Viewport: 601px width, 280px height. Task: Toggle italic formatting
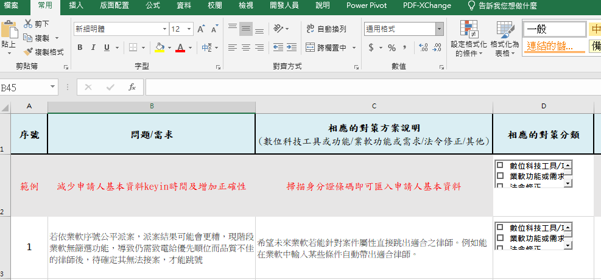tap(93, 47)
